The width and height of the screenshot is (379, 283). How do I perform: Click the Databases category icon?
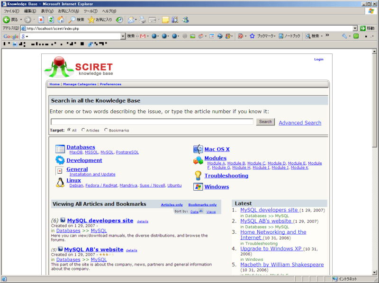click(60, 149)
